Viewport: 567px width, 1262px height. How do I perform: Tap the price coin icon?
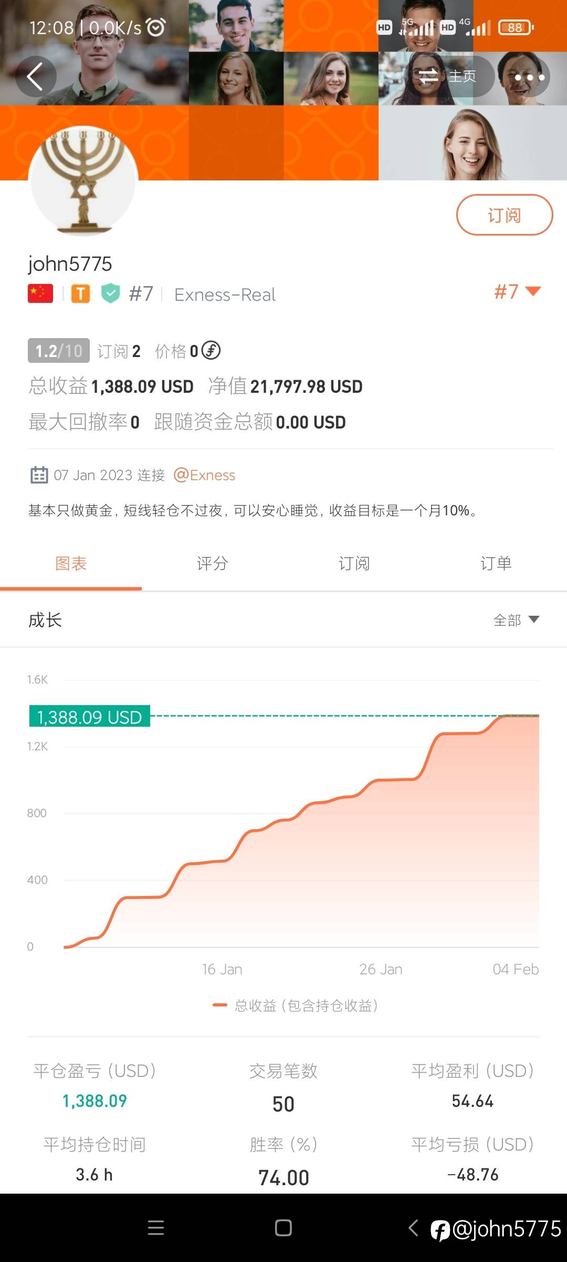(x=211, y=350)
